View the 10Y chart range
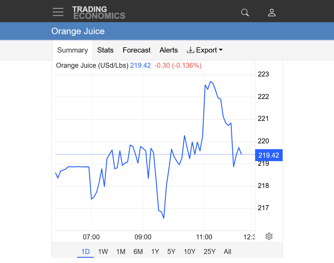The image size is (334, 263). click(x=189, y=252)
